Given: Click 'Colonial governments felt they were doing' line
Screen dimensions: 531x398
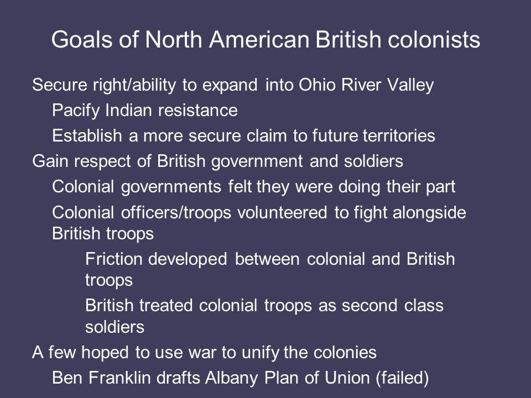Looking at the screenshot, I should coord(254,187).
